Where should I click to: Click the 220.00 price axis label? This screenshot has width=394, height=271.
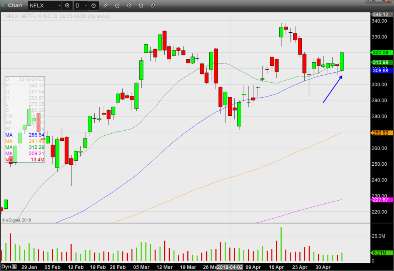pyautogui.click(x=379, y=212)
